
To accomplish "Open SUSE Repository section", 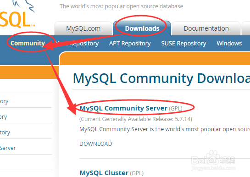I will tap(183, 44).
